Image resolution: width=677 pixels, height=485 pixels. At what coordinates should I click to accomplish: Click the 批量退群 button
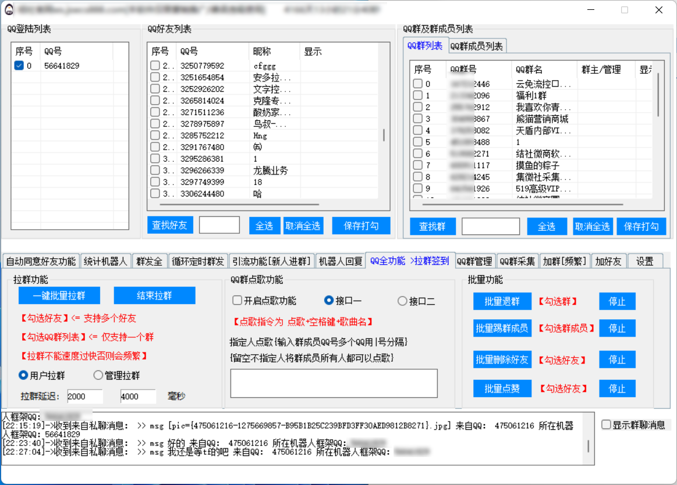coord(501,301)
